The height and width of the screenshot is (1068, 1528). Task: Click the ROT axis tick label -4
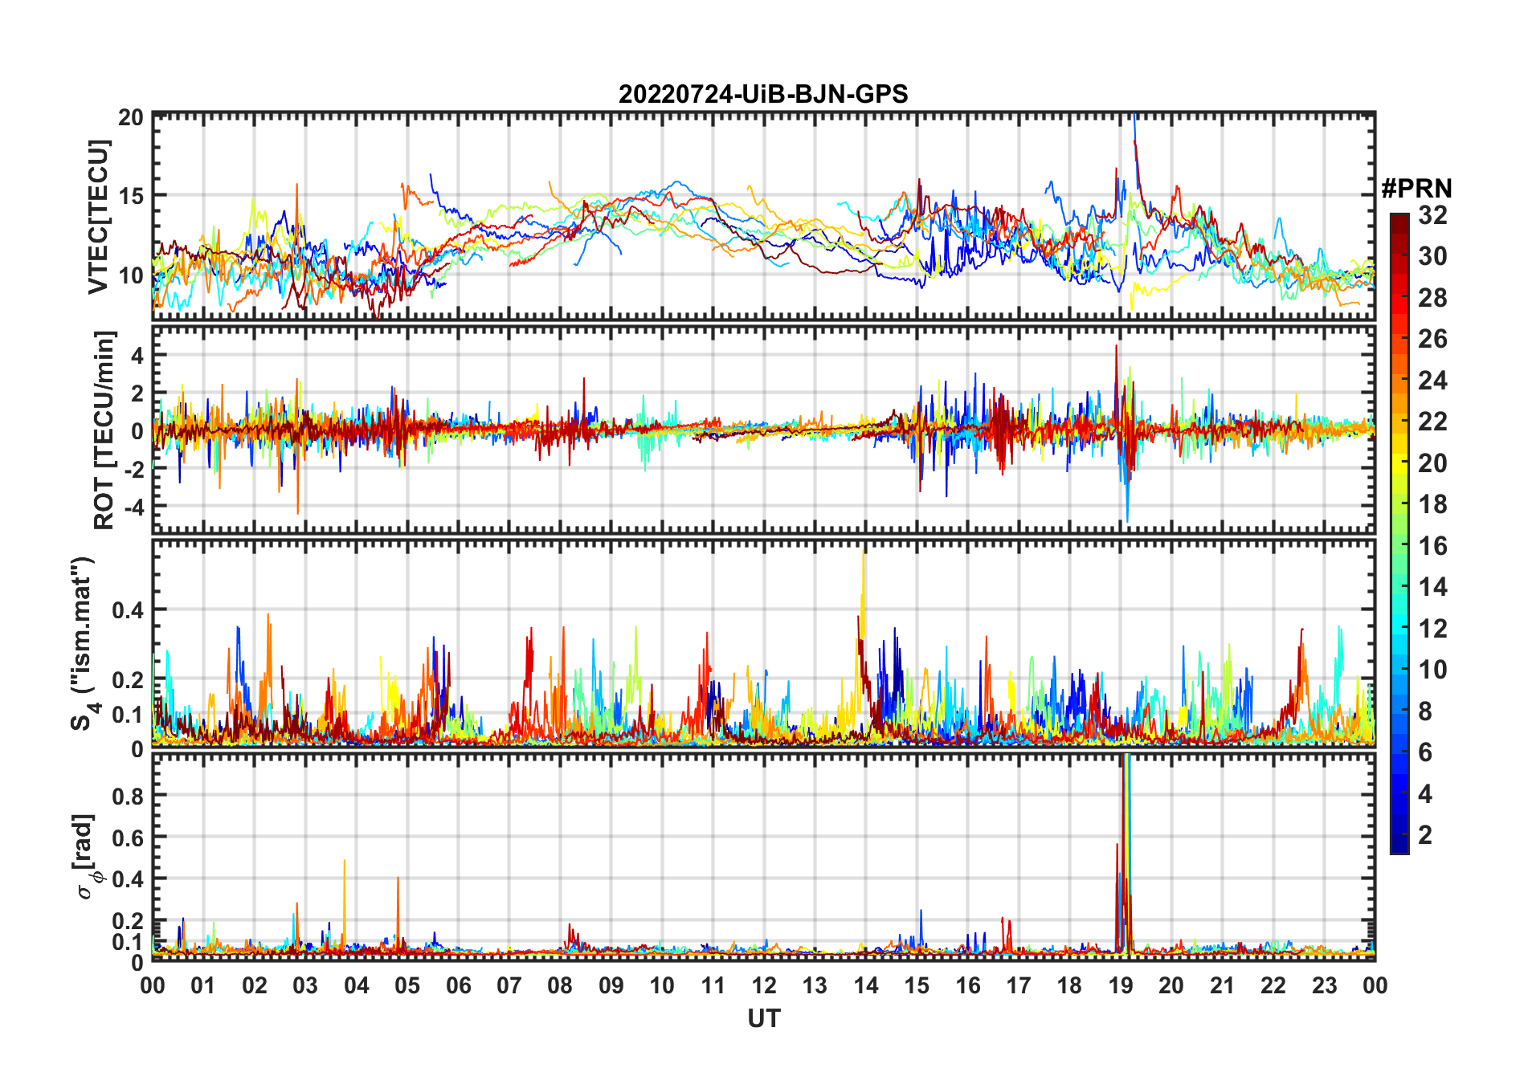(x=133, y=507)
